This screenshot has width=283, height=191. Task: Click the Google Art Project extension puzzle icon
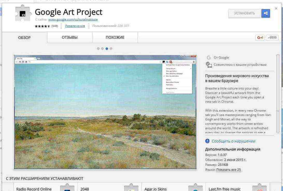[x=23, y=14]
